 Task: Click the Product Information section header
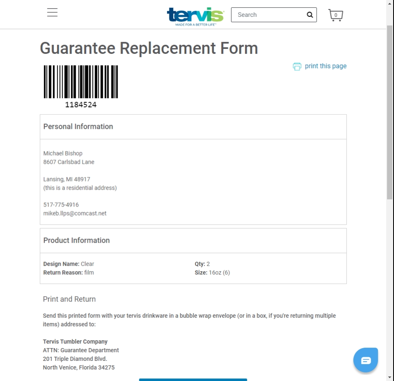[76, 241]
